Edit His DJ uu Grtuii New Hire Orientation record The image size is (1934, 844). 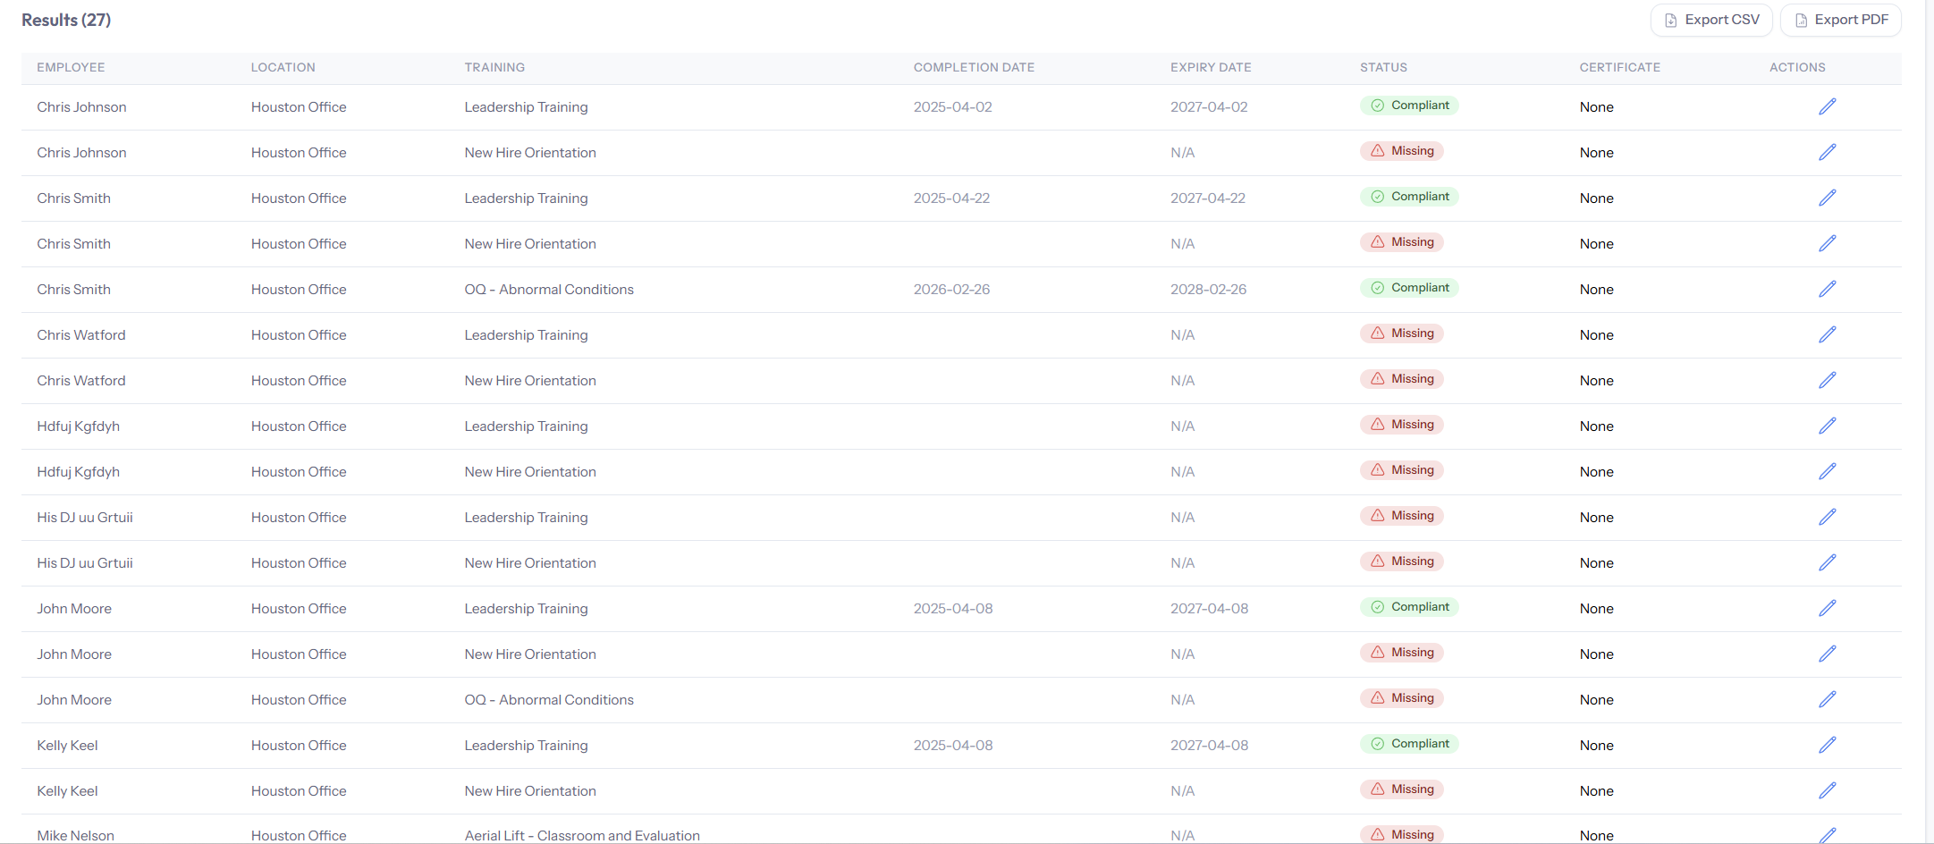[x=1827, y=562]
